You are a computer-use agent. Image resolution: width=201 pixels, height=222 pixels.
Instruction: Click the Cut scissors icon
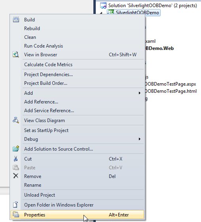coord(16,159)
